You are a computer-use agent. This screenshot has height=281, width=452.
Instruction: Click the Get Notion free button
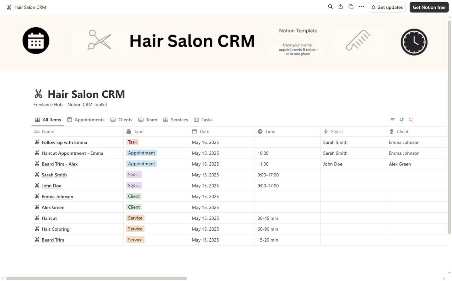[429, 7]
